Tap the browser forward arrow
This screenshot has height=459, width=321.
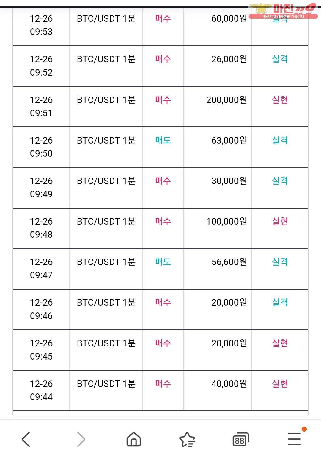81,439
